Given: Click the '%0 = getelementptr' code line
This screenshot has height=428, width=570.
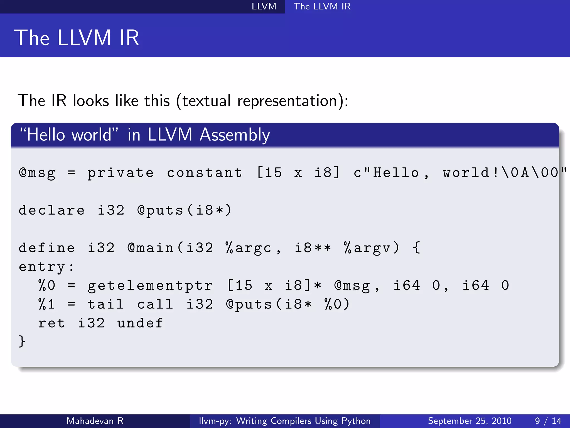Looking at the screenshot, I should (x=274, y=286).
